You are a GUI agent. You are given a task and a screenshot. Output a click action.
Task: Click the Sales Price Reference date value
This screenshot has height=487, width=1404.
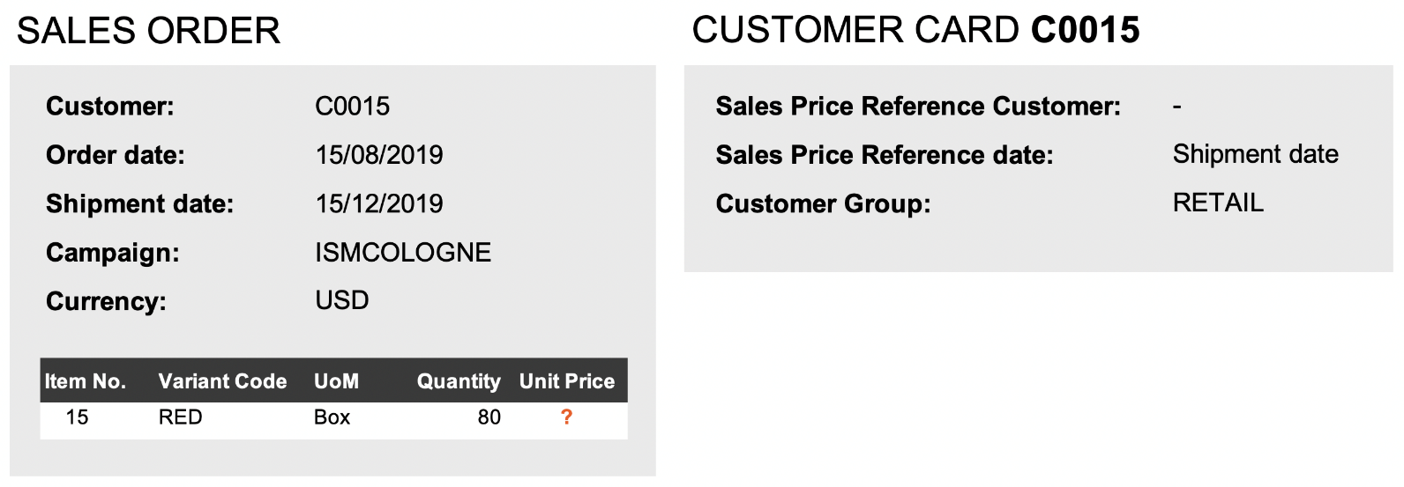tap(1255, 154)
